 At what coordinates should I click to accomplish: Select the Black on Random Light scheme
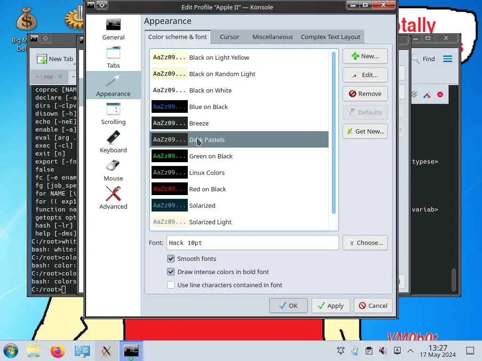coord(239,74)
